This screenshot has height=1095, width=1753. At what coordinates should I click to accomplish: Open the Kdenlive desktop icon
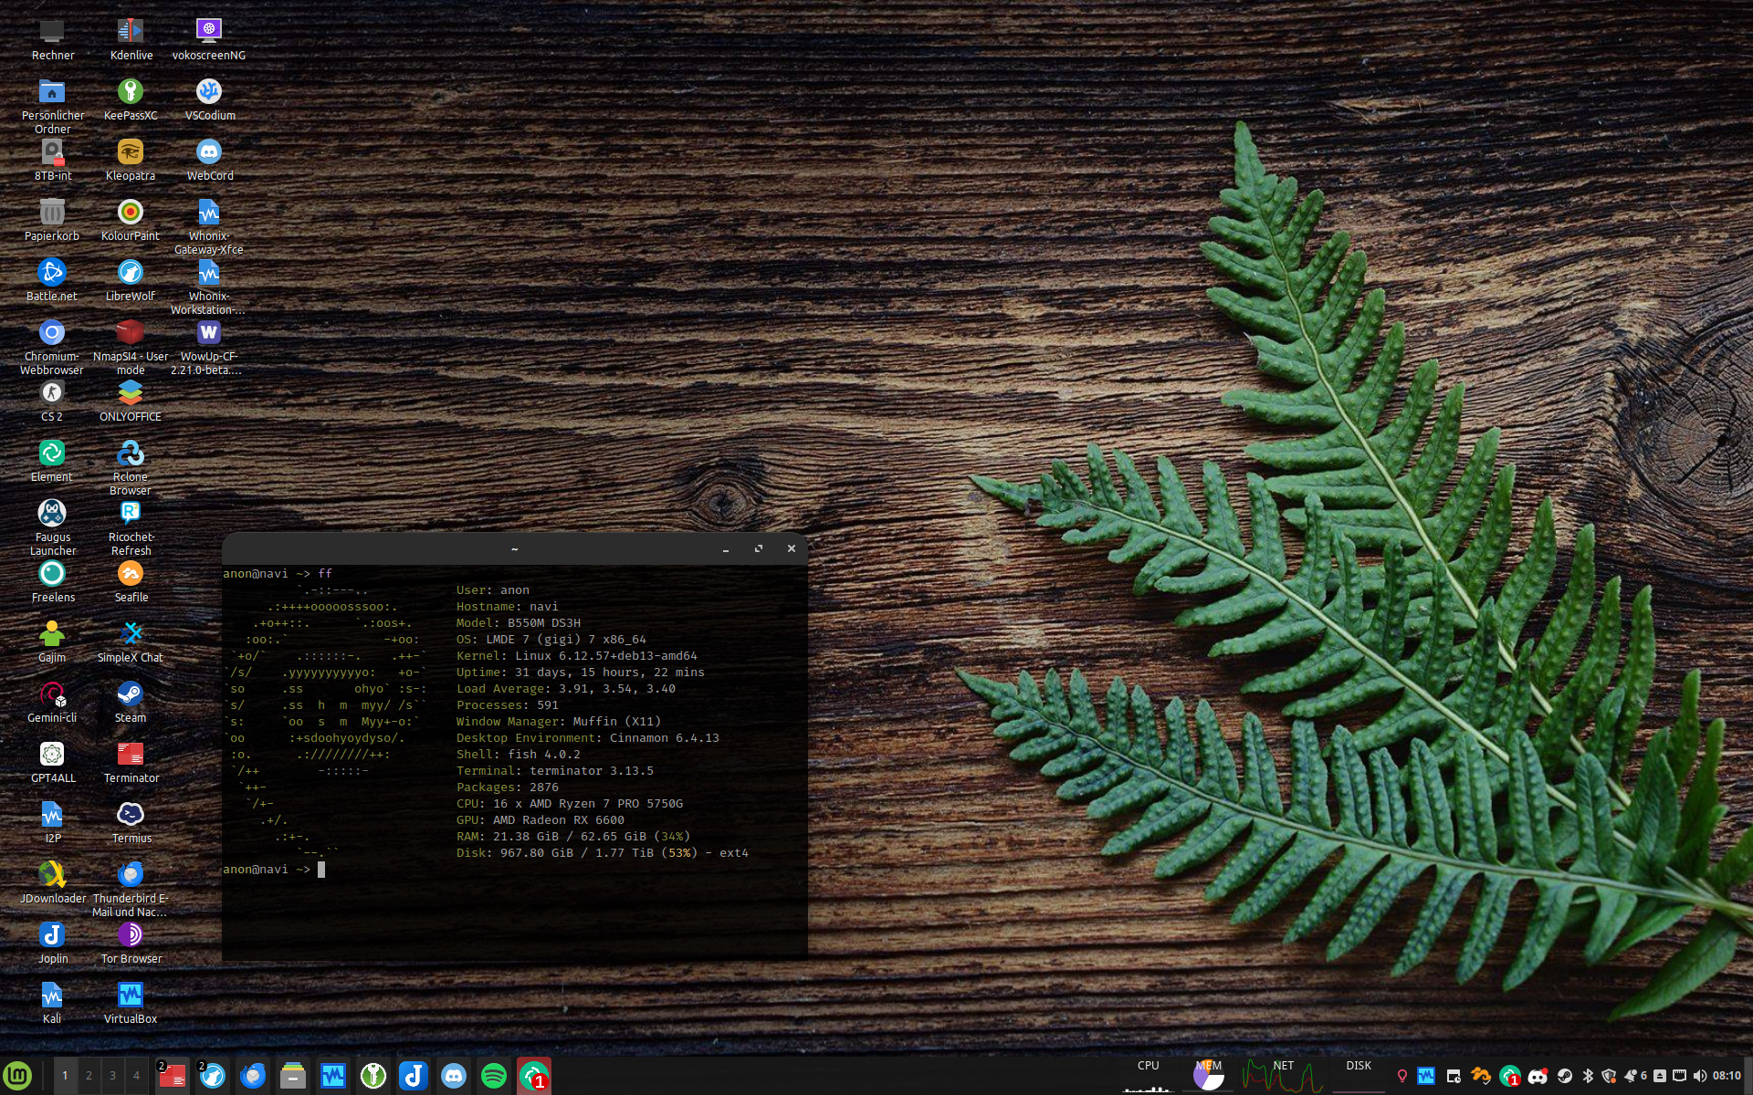(x=131, y=31)
